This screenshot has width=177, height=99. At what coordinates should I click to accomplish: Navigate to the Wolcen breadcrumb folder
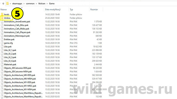pyautogui.click(x=42, y=4)
